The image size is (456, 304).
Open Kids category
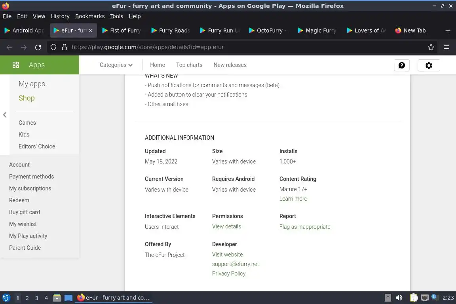tap(24, 135)
